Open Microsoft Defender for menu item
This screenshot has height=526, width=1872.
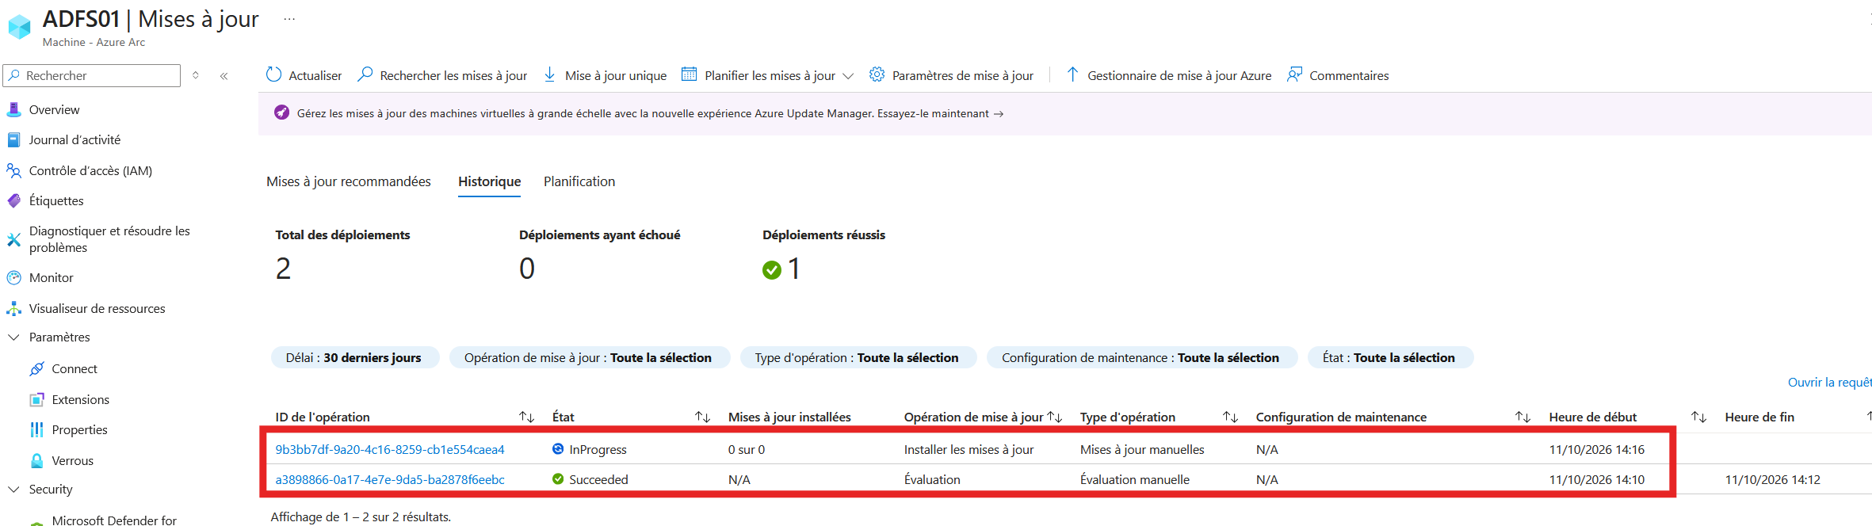pyautogui.click(x=115, y=520)
